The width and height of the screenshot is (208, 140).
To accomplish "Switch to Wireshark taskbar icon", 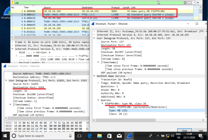I will tap(129, 136).
